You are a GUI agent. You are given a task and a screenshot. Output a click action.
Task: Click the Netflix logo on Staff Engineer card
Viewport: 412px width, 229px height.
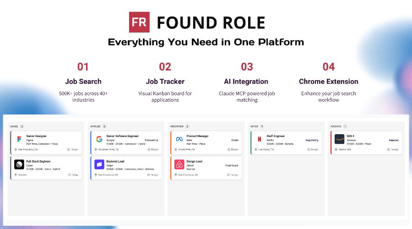[x=260, y=140]
